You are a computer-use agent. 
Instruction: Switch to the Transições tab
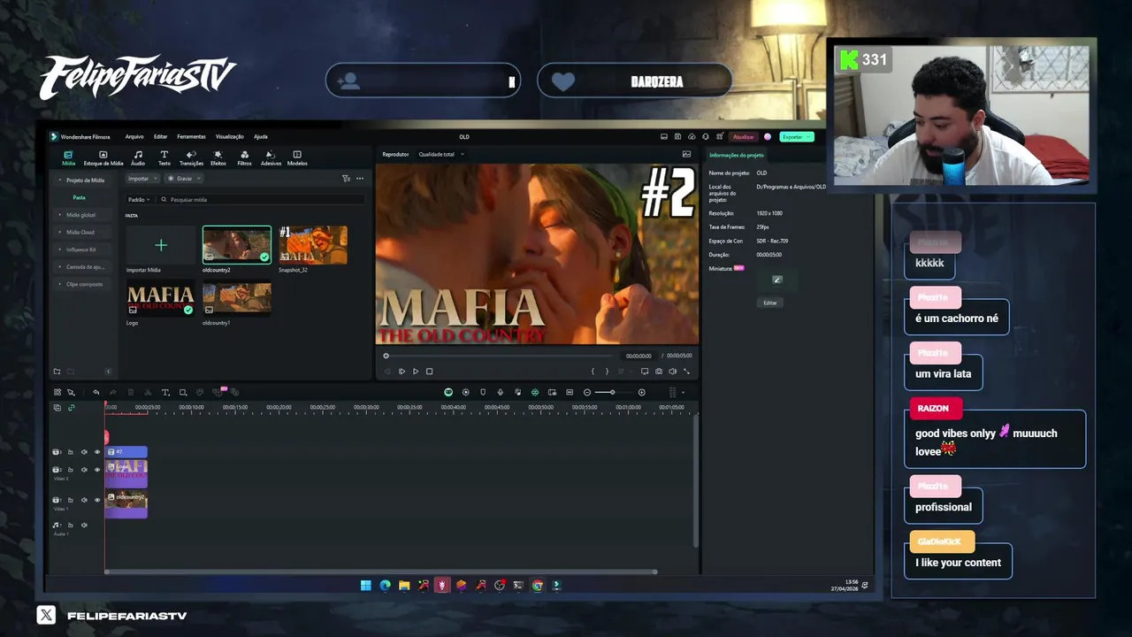(x=191, y=157)
